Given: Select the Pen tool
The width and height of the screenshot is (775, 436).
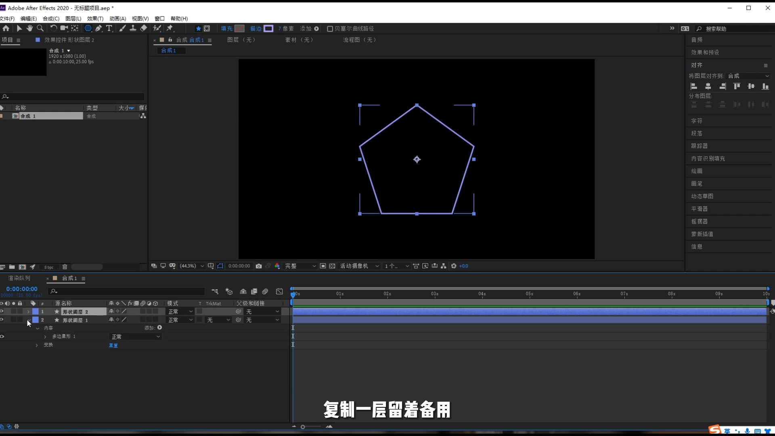Looking at the screenshot, I should (98, 28).
